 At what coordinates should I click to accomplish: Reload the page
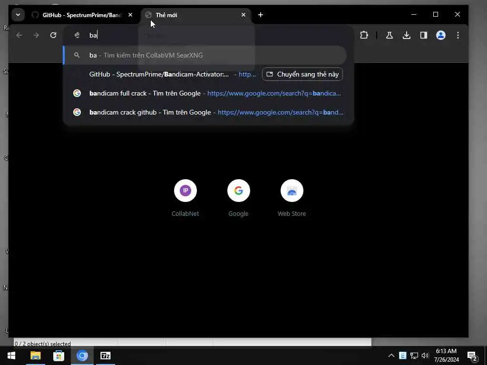click(x=53, y=35)
